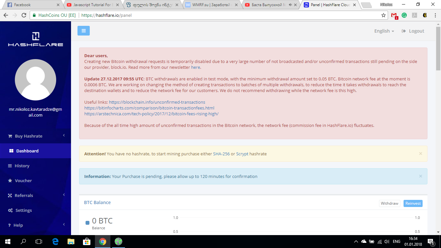
Task: Open the Grammarly extension icon
Action: 404,15
